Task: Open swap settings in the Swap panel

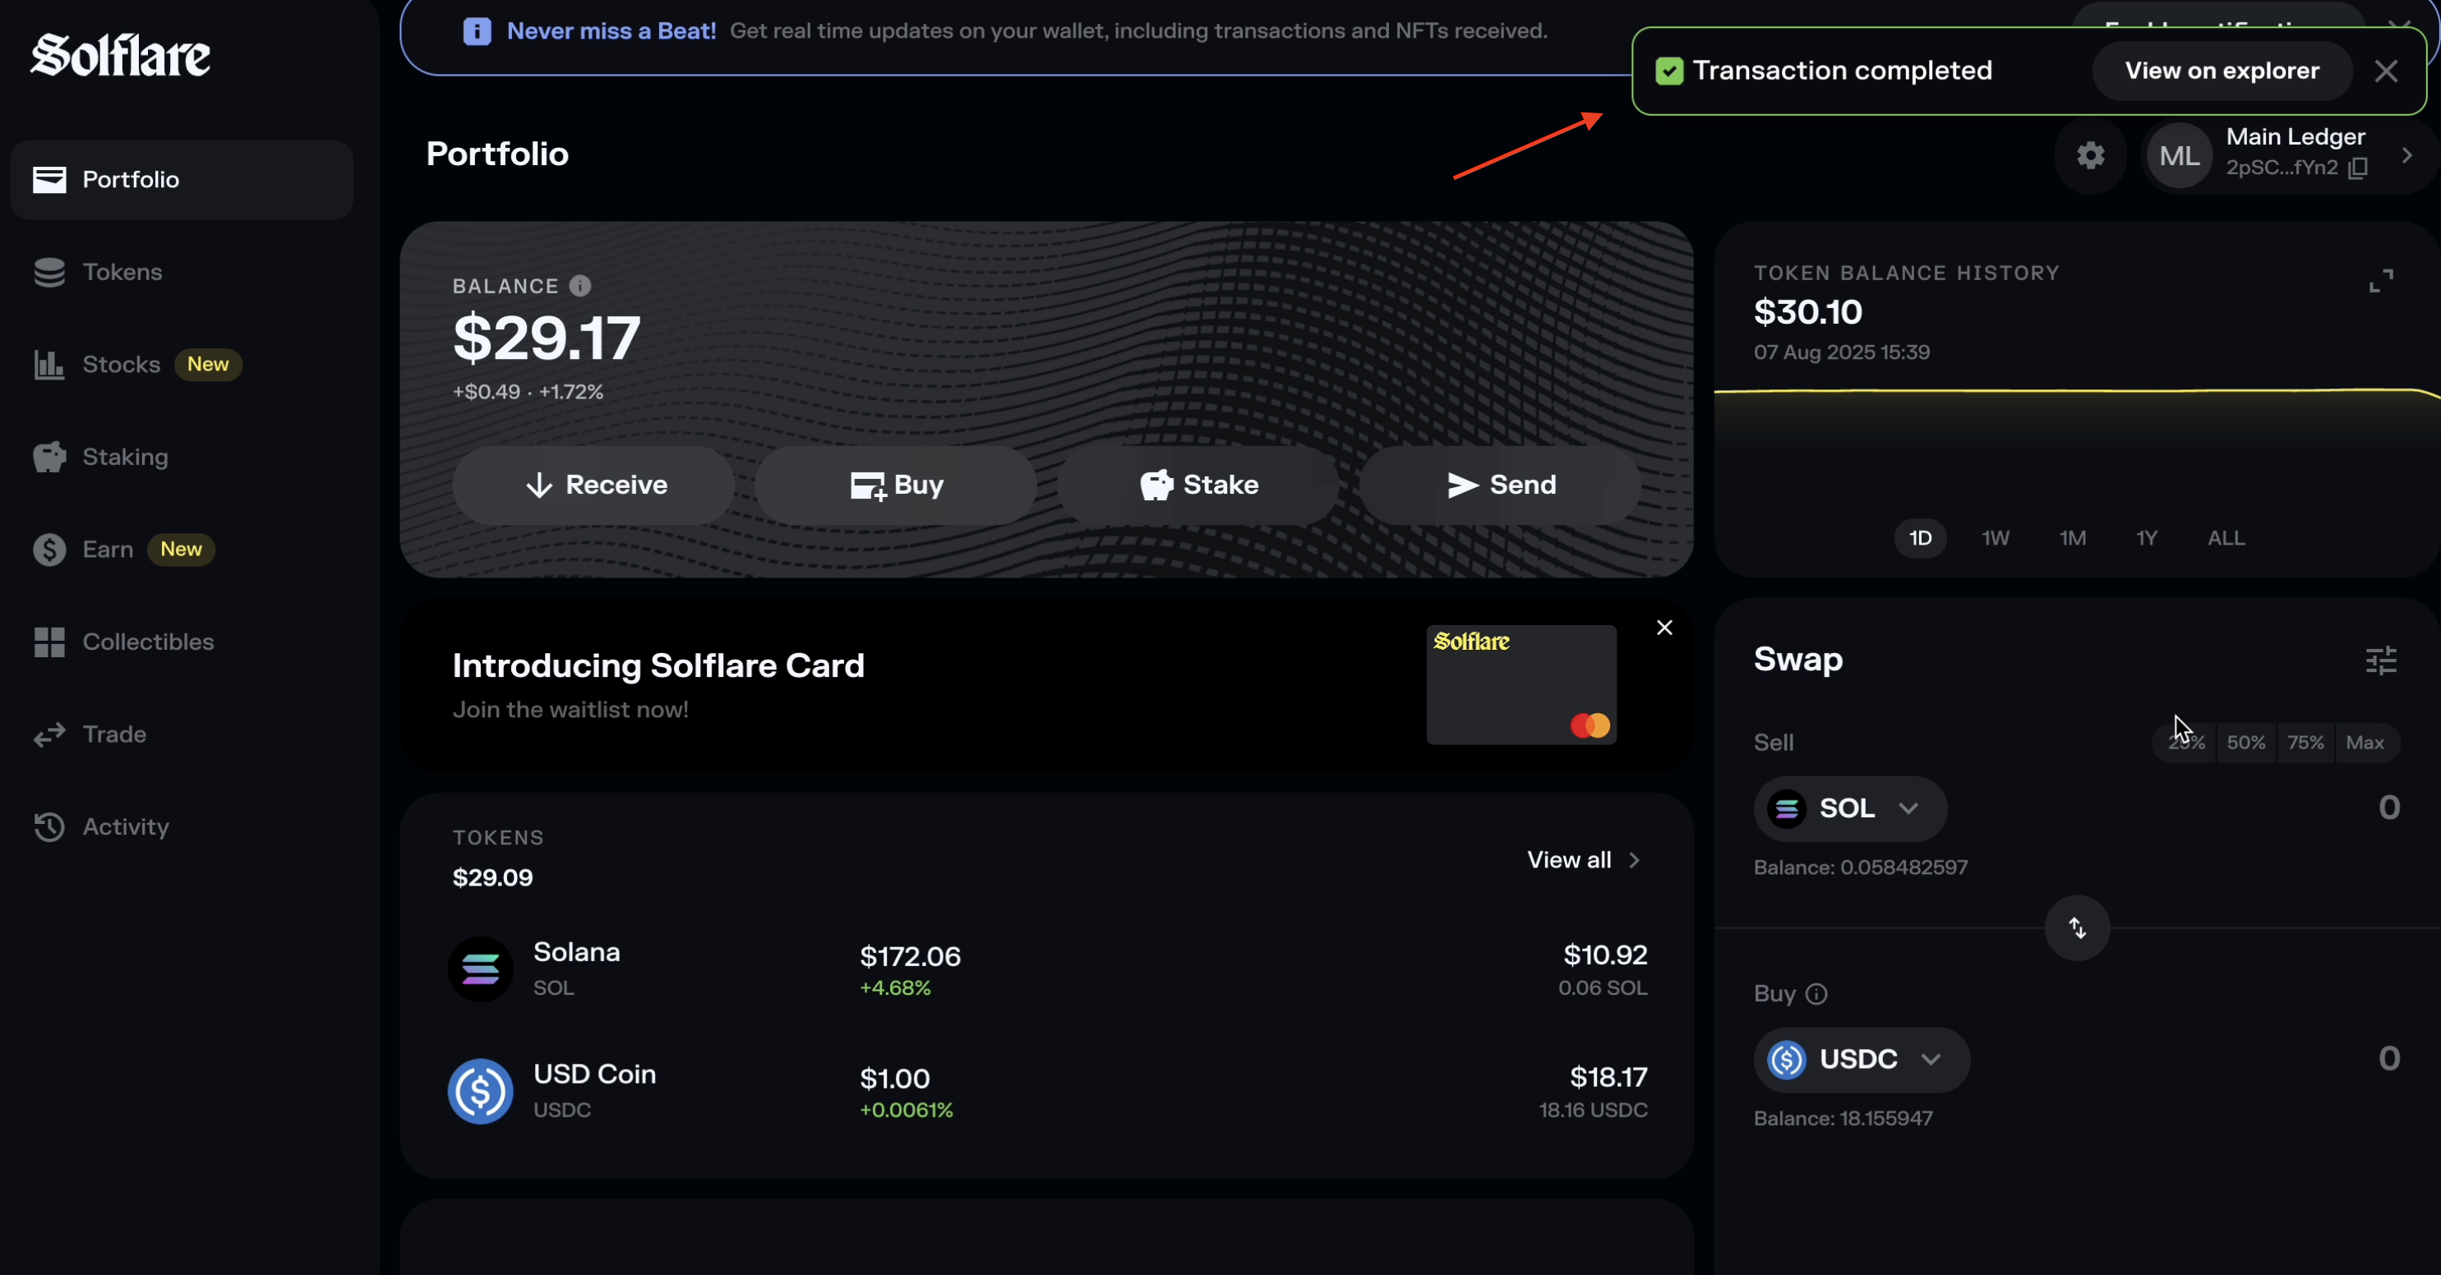Action: (2381, 660)
